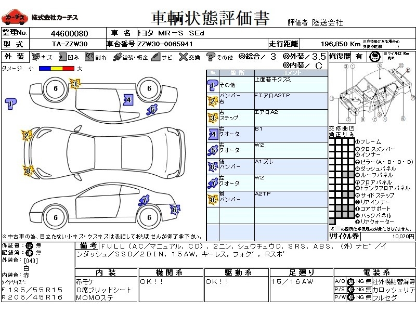Select the キズ scratch legend icon
416x312 pixels.
(x=35, y=57)
